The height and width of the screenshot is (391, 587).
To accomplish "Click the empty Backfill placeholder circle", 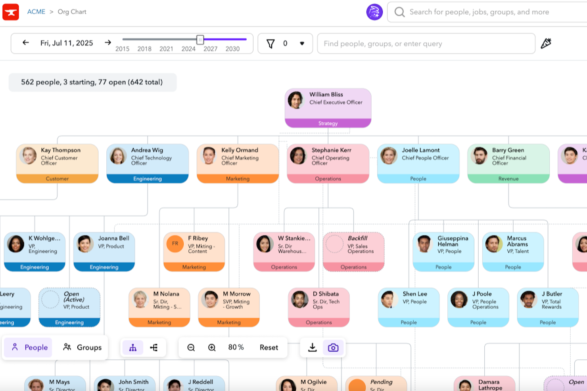I will 334,244.
